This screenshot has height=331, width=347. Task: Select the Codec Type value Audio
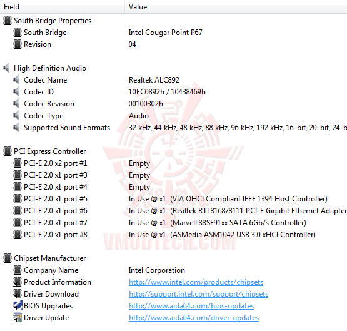pos(139,116)
